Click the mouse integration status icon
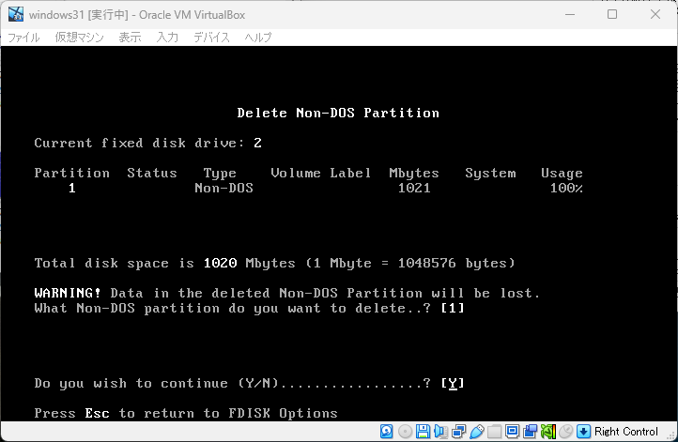The width and height of the screenshot is (678, 442). point(565,431)
